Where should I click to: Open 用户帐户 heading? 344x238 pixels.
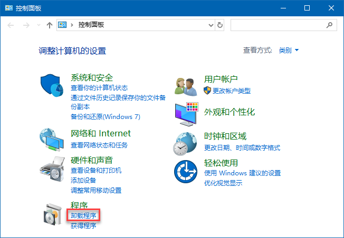(x=221, y=79)
